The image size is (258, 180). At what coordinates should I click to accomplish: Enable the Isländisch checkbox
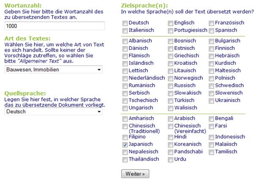125,63
